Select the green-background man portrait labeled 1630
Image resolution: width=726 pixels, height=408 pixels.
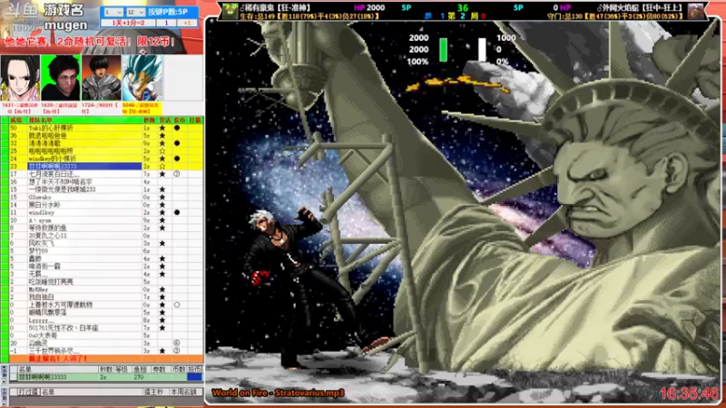(61, 78)
